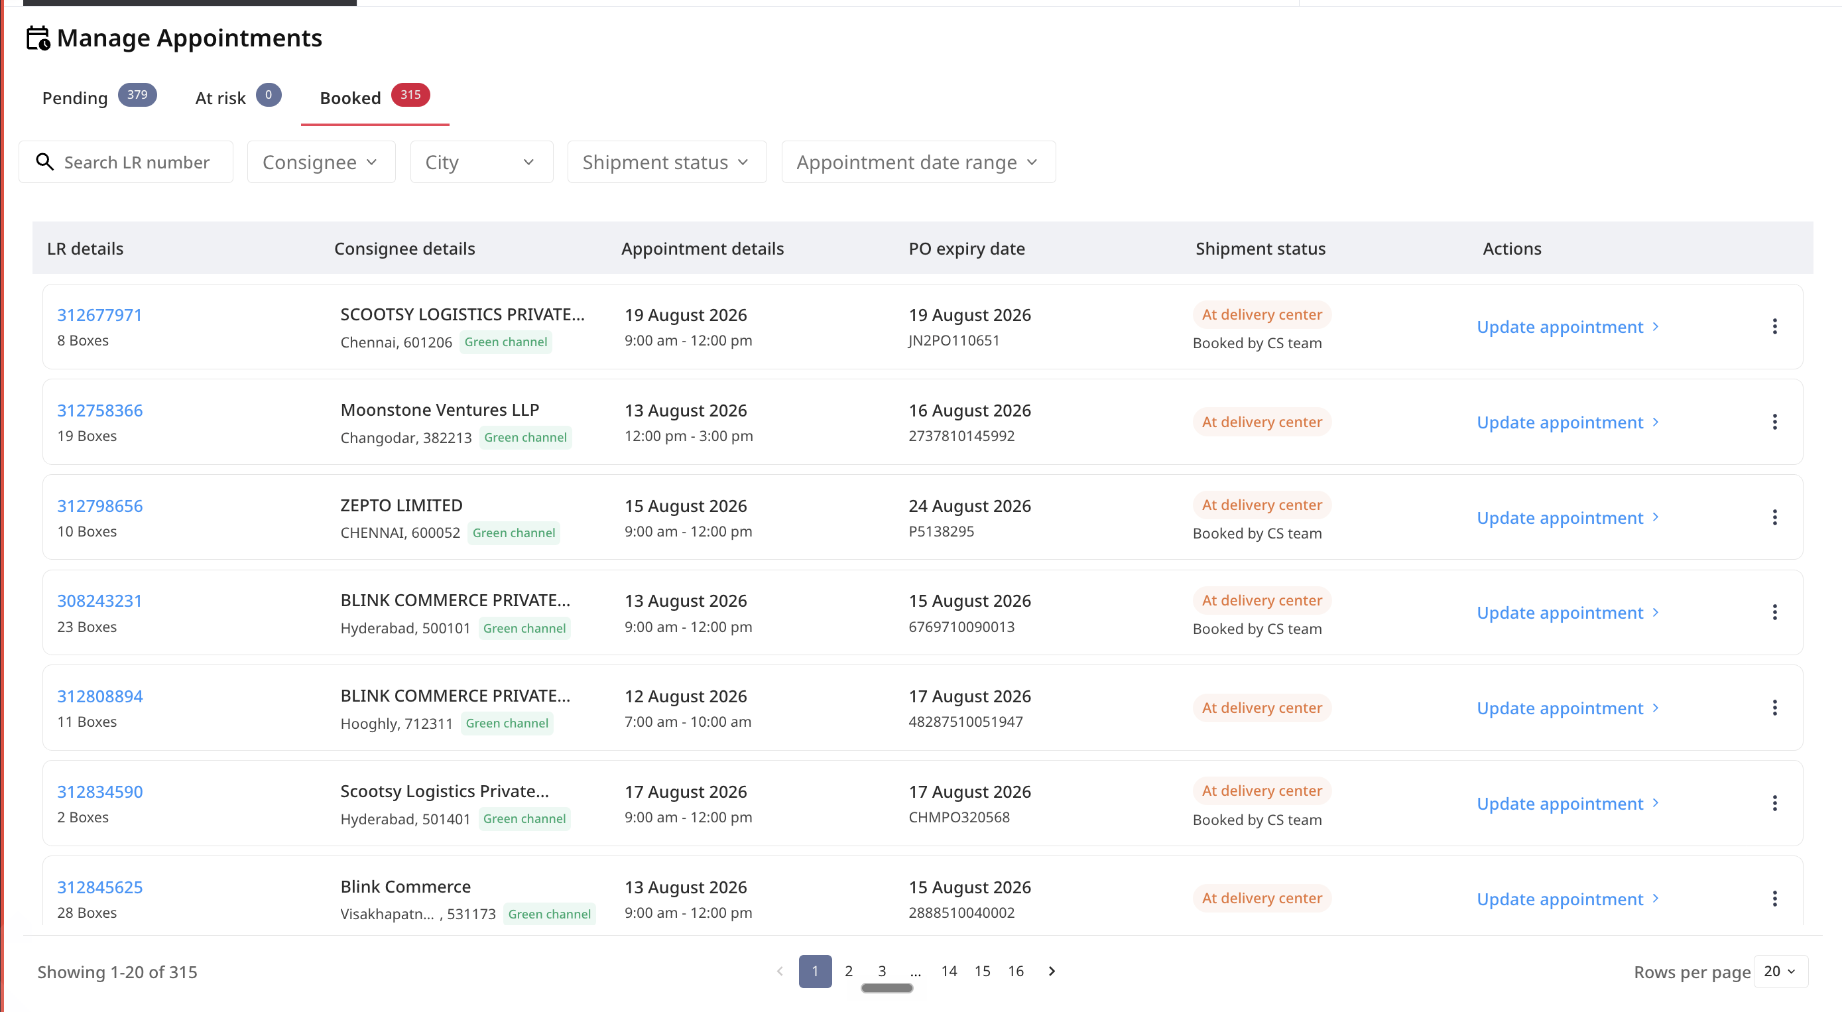
Task: Open the City filter dropdown
Action: click(481, 162)
